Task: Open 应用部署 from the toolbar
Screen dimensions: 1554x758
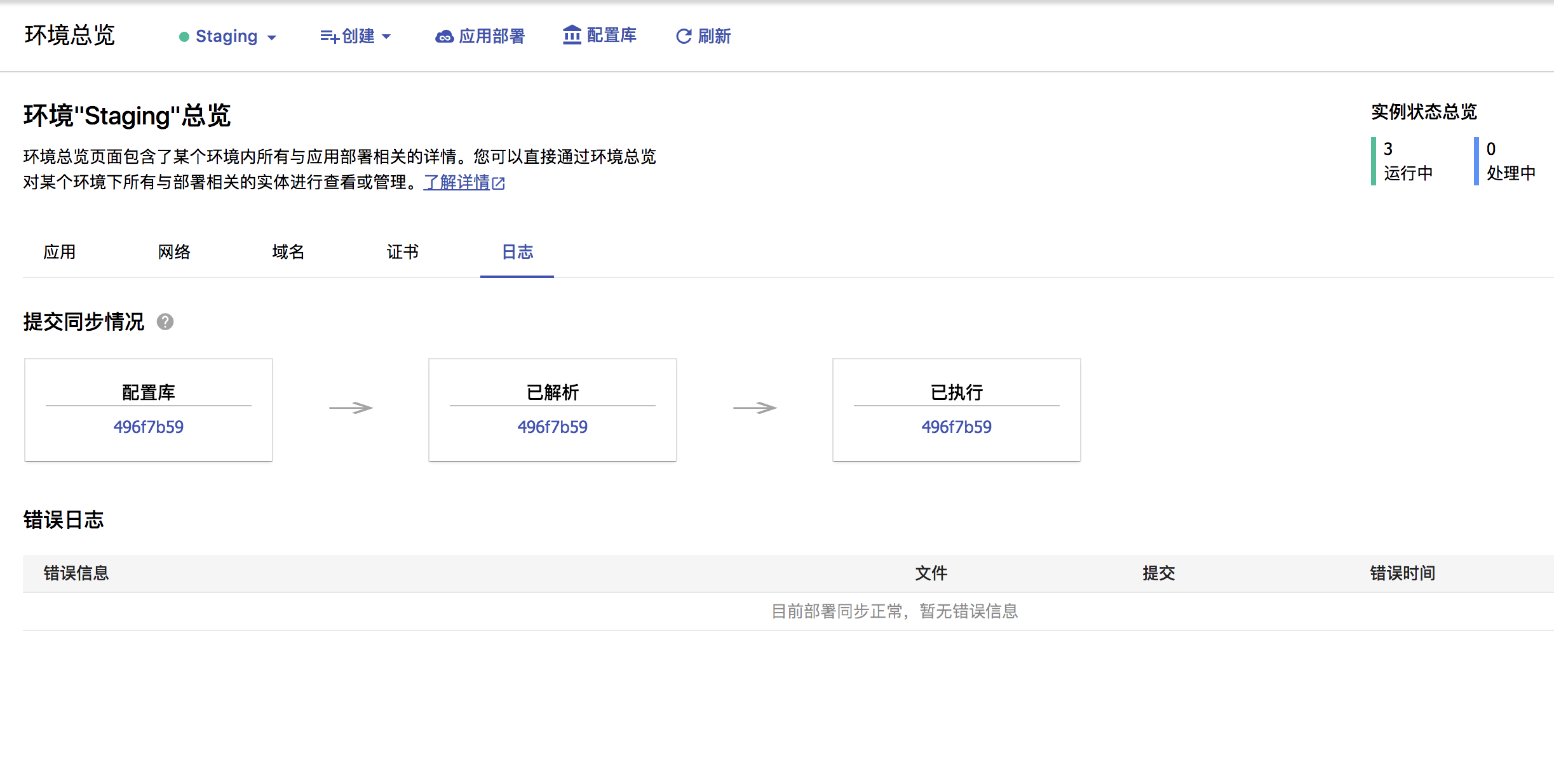Action: [x=480, y=36]
